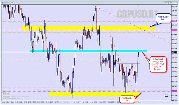Click the 5 Jul 08:00 time label

coord(85,102)
